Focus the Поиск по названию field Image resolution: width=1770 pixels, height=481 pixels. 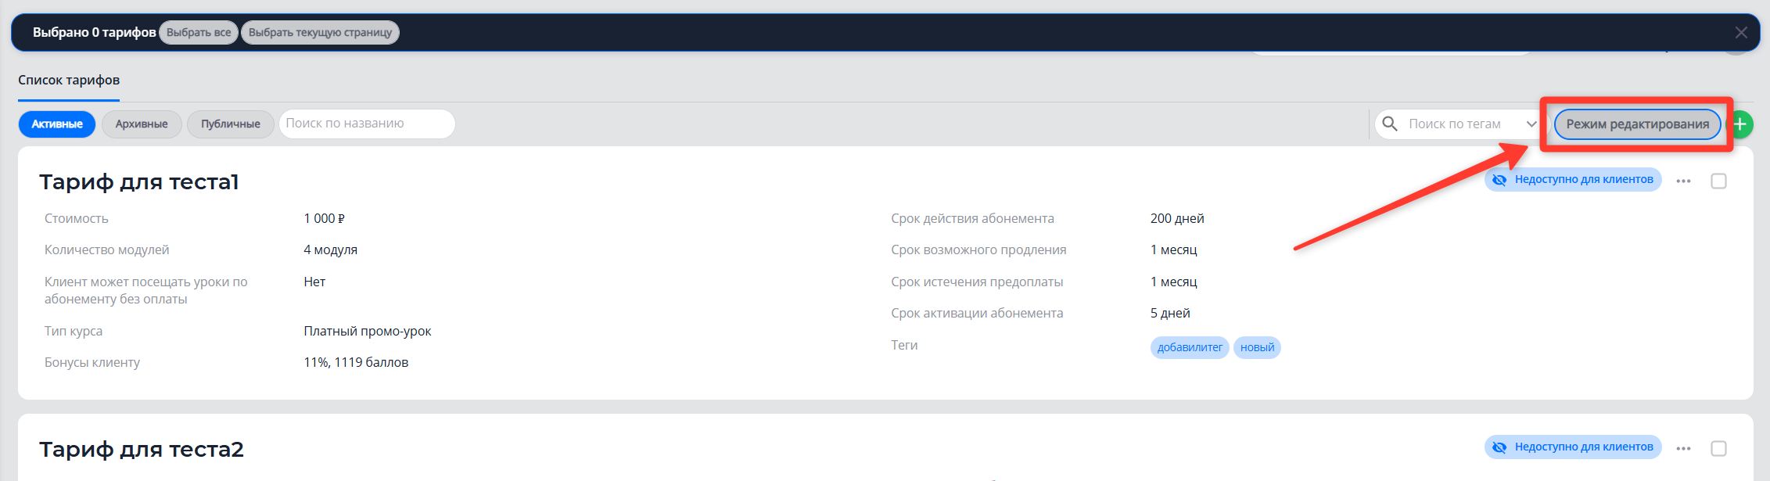[x=367, y=124]
